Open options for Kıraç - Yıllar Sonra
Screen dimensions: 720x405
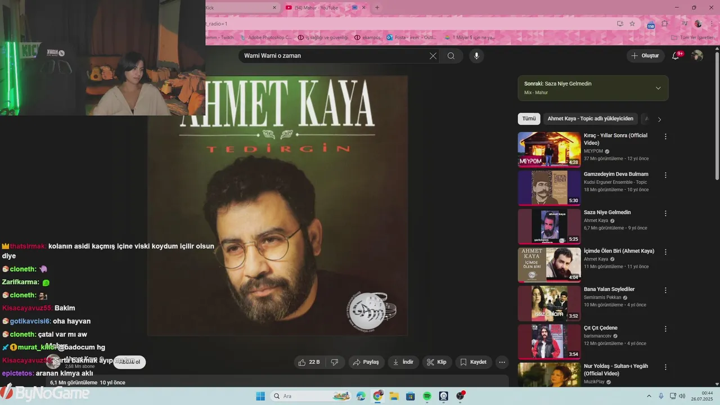point(665,137)
